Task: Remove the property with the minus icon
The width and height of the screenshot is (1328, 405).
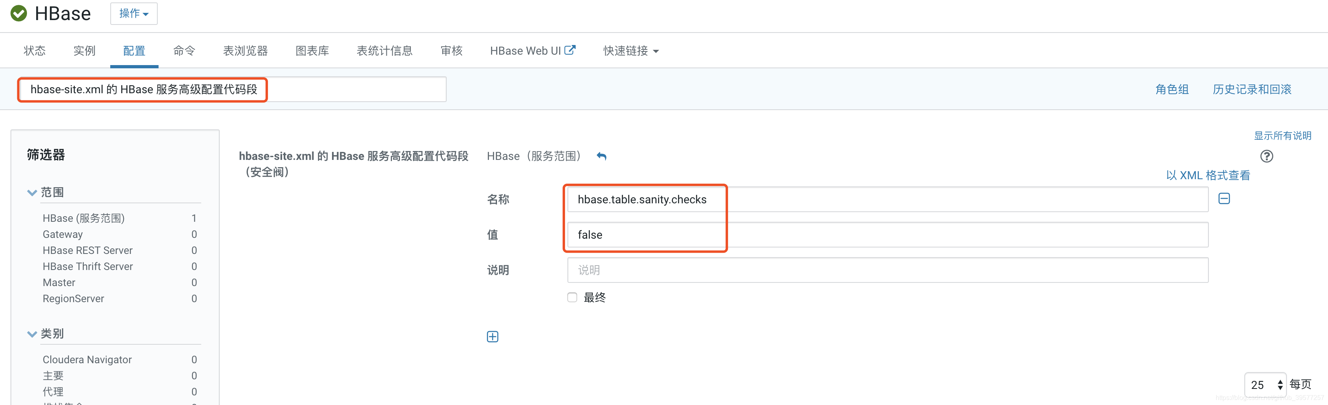Action: pyautogui.click(x=1224, y=198)
